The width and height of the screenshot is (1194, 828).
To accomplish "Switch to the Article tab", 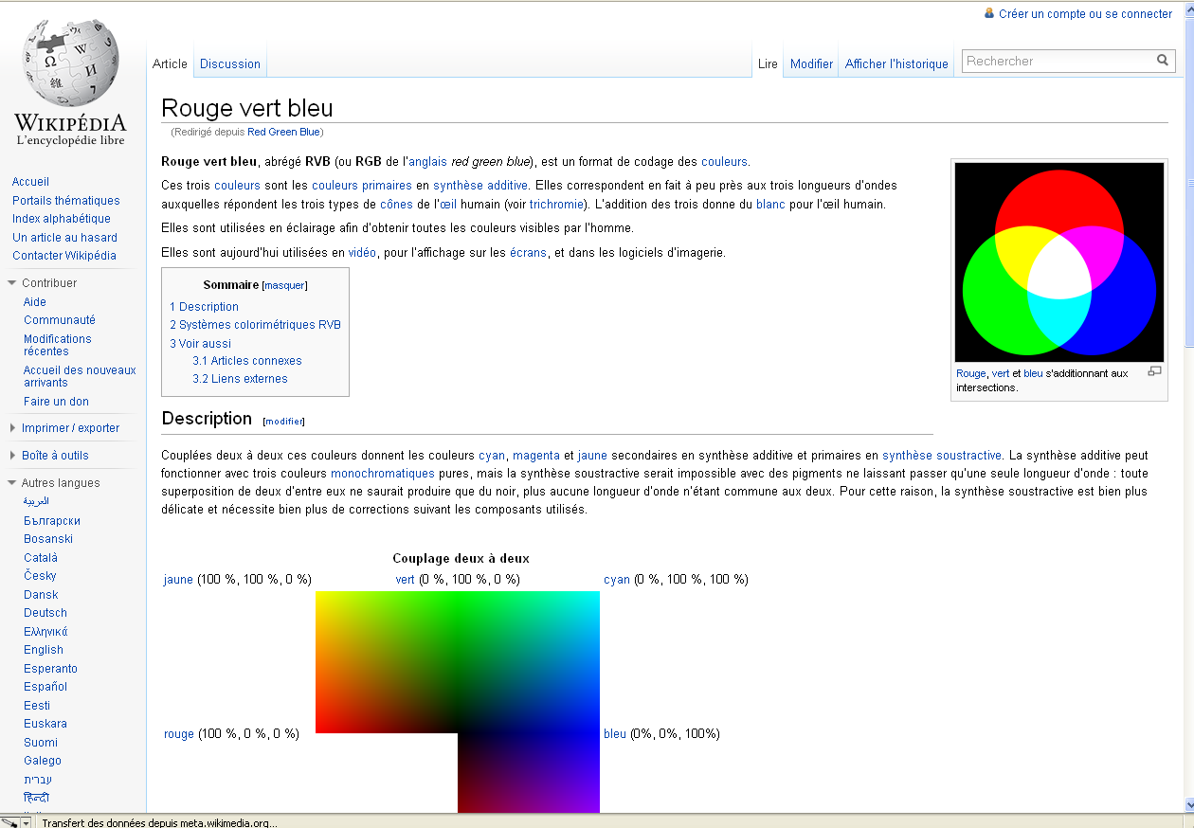I will (171, 63).
